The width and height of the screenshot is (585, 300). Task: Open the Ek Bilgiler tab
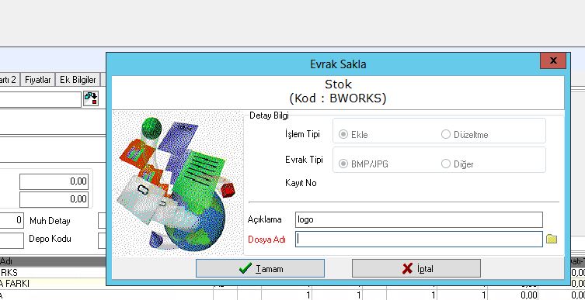(78, 80)
